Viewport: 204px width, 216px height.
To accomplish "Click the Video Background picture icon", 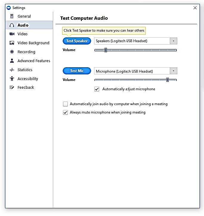I will click(12, 43).
